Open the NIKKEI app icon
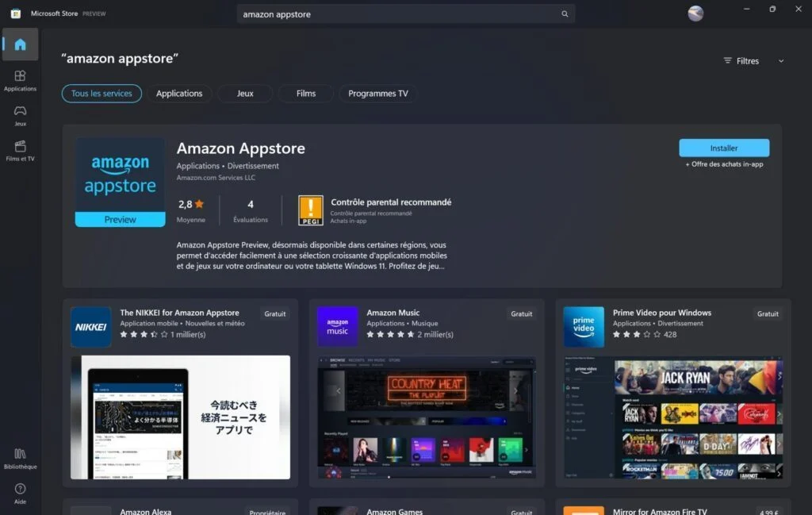 91,327
